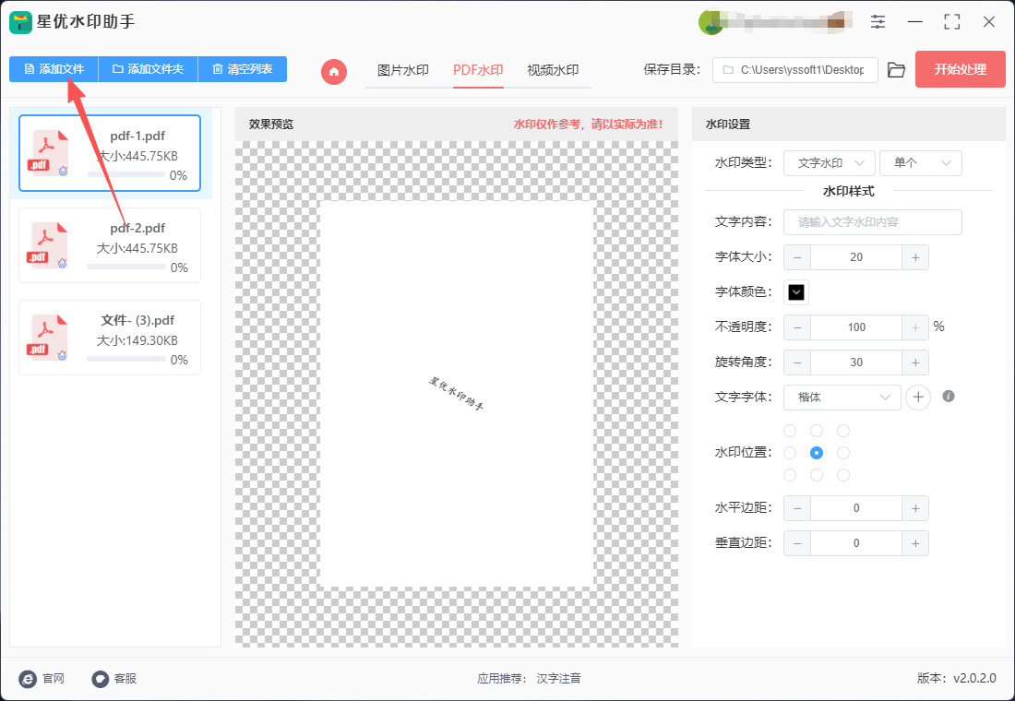Select the 文件- (3).pdf file name

coord(137,320)
